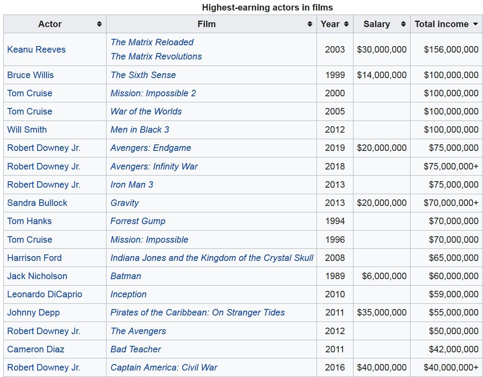Open Pirates of the Caribbean: On Stranger Tides link
This screenshot has height=377, width=483.
198,312
